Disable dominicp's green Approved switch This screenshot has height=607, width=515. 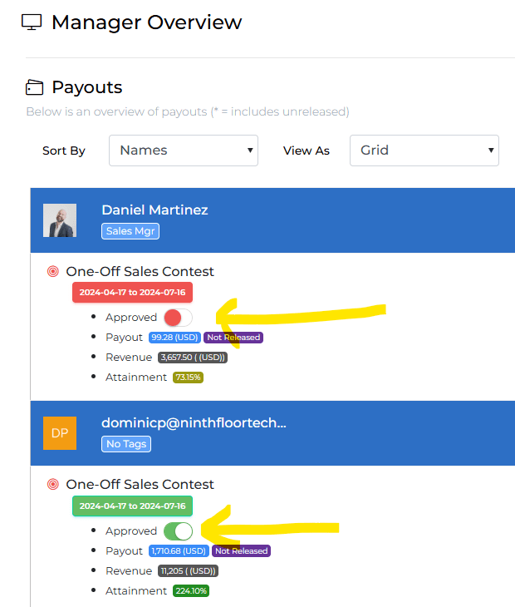pos(178,531)
